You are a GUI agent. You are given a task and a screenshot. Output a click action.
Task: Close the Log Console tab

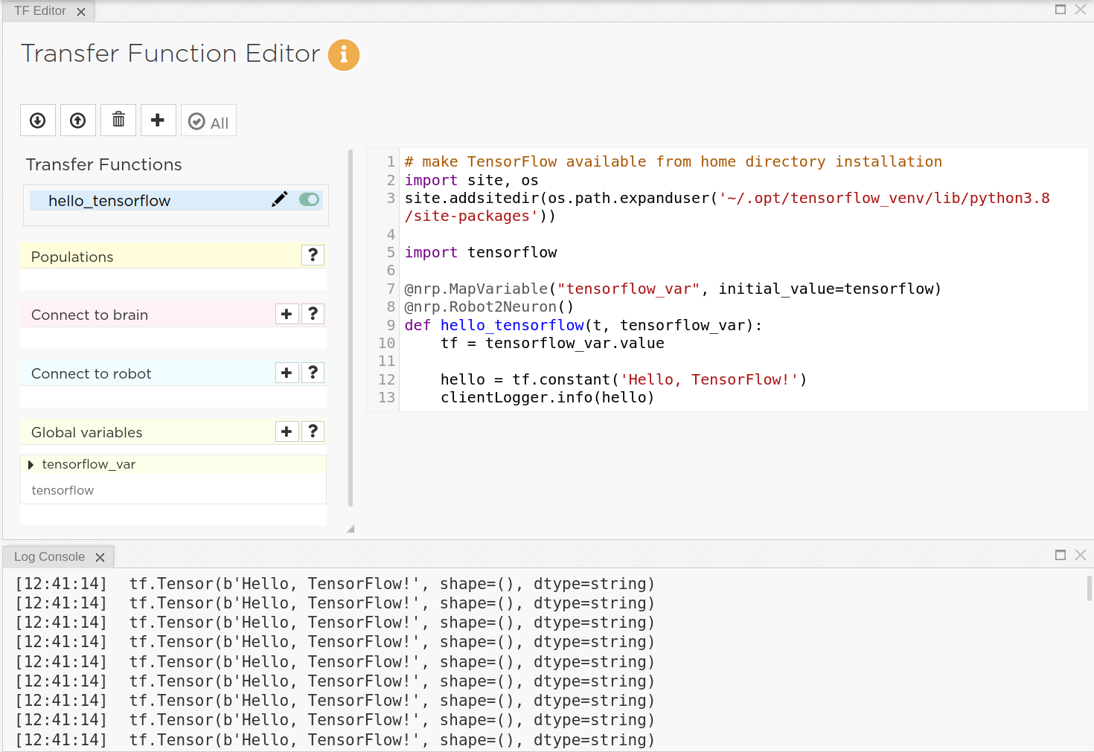coord(100,557)
